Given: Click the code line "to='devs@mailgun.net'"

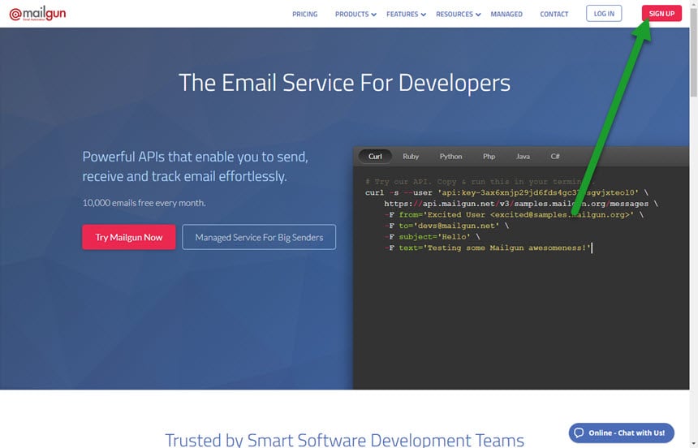Looking at the screenshot, I should pyautogui.click(x=449, y=226).
